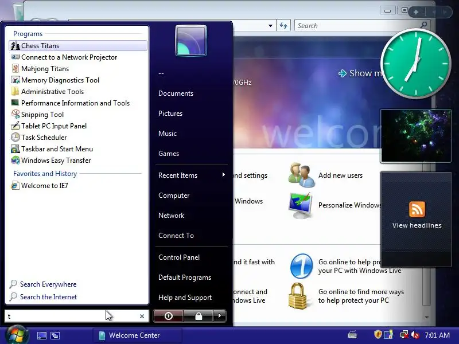Open the Memory Diagnostics Tool icon
The height and width of the screenshot is (344, 459).
point(15,80)
